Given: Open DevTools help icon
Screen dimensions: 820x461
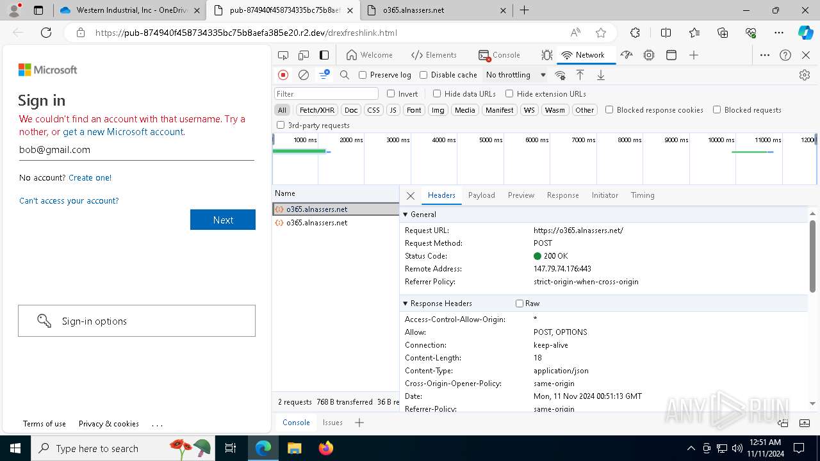Looking at the screenshot, I should (x=785, y=55).
